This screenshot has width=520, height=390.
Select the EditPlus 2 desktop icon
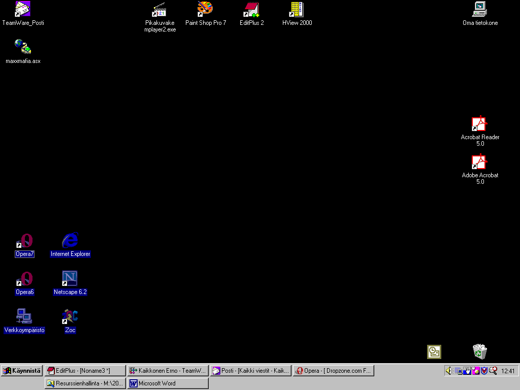(x=251, y=9)
